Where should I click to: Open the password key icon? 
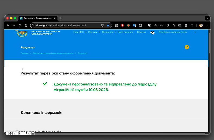tap(162, 25)
